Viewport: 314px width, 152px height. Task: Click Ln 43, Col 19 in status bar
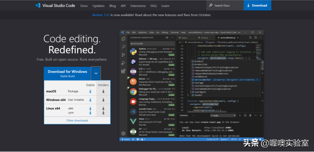213,139
